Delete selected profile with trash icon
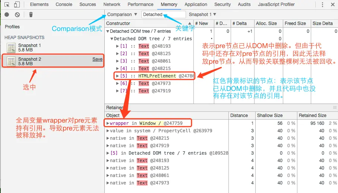The width and height of the screenshot is (338, 193). 31,15
